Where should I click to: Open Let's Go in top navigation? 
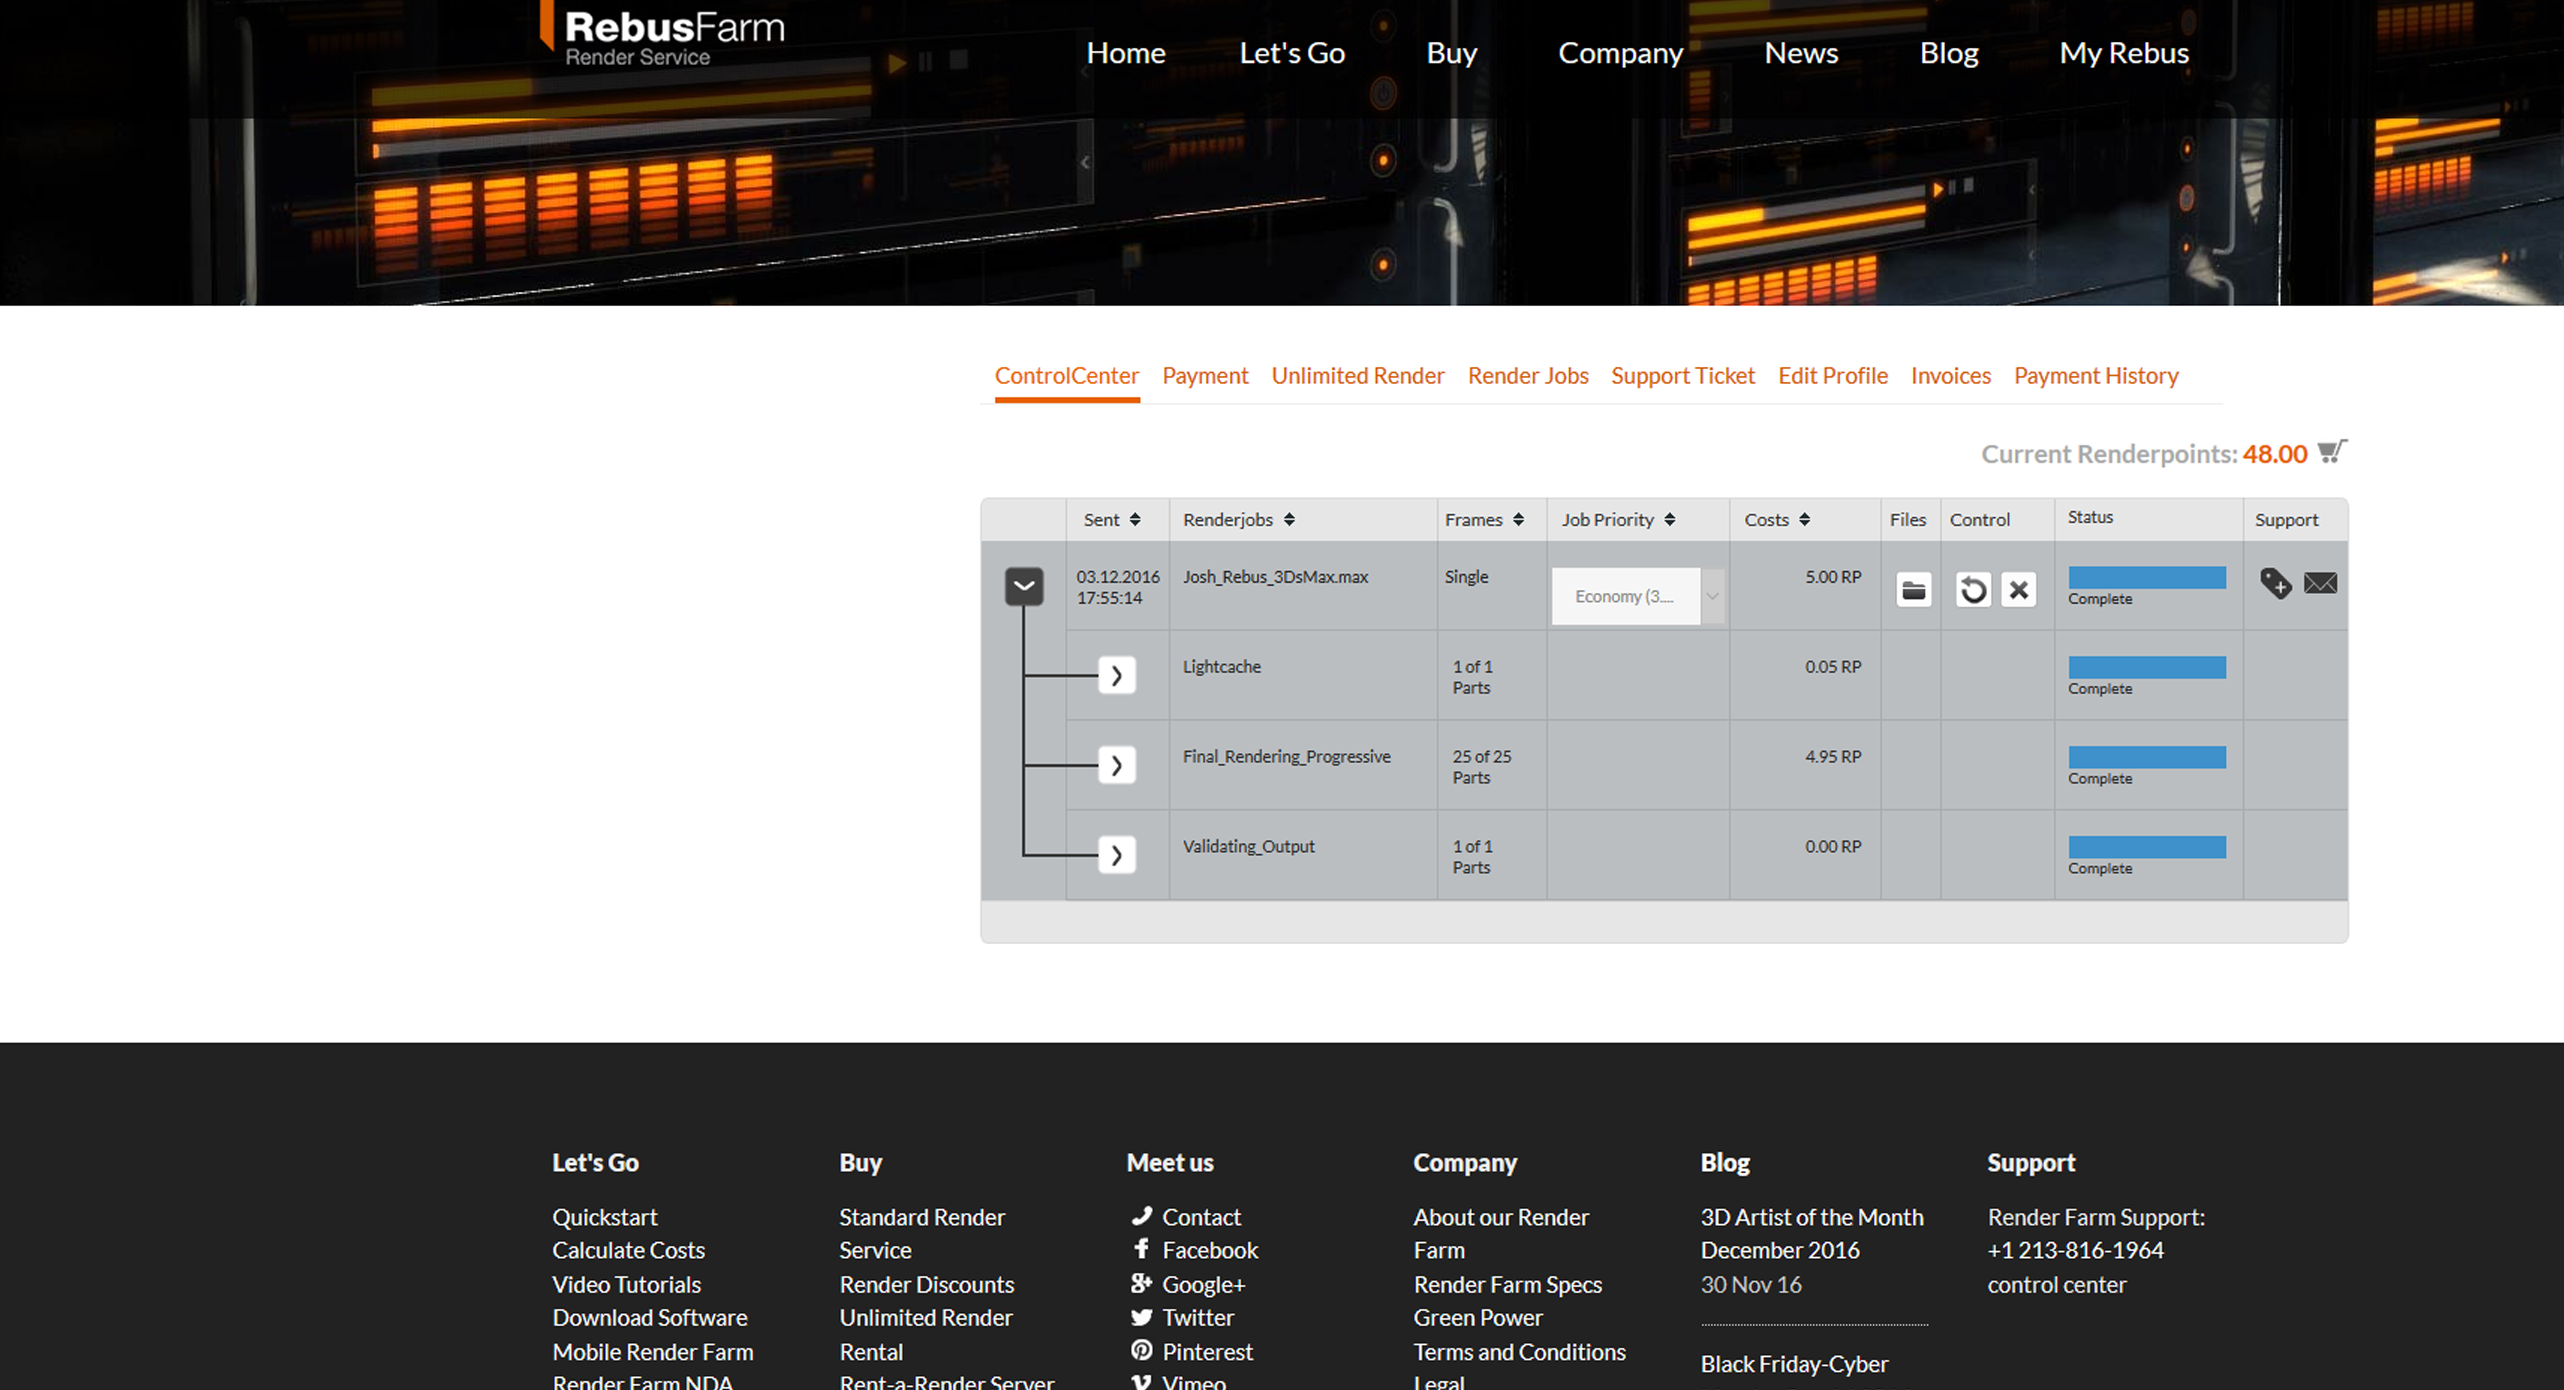tap(1292, 53)
